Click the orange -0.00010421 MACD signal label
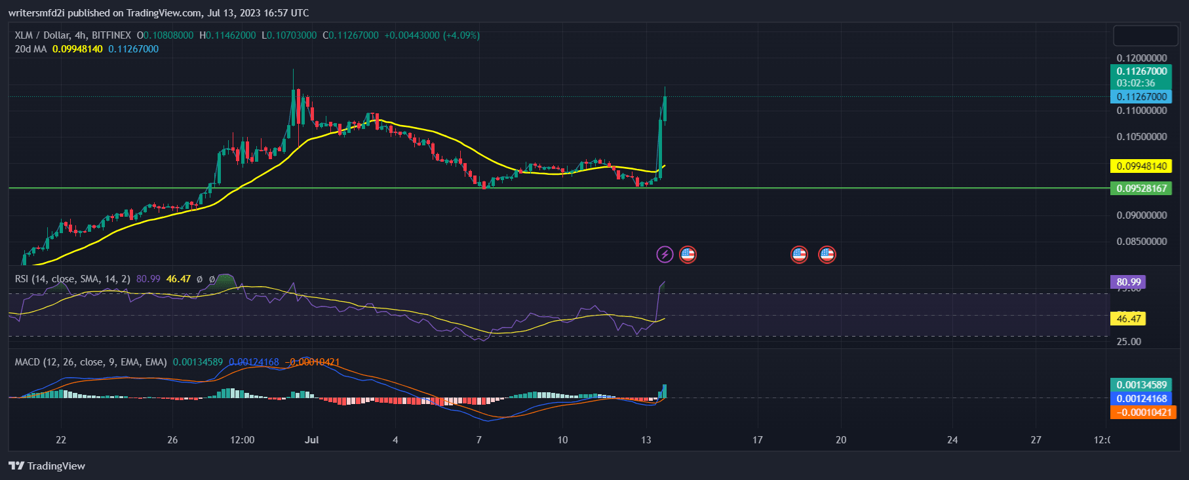Image resolution: width=1189 pixels, height=480 pixels. pyautogui.click(x=1143, y=413)
